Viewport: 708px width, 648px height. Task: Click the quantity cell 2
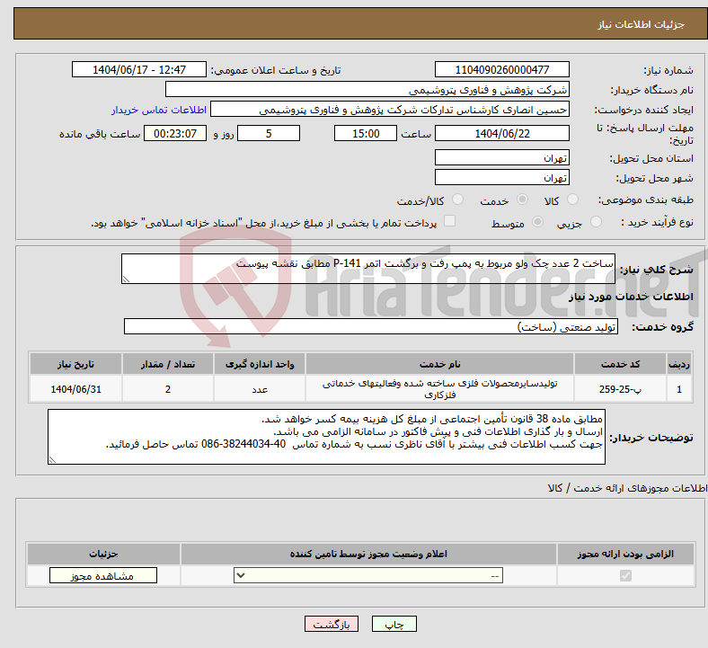pos(167,388)
